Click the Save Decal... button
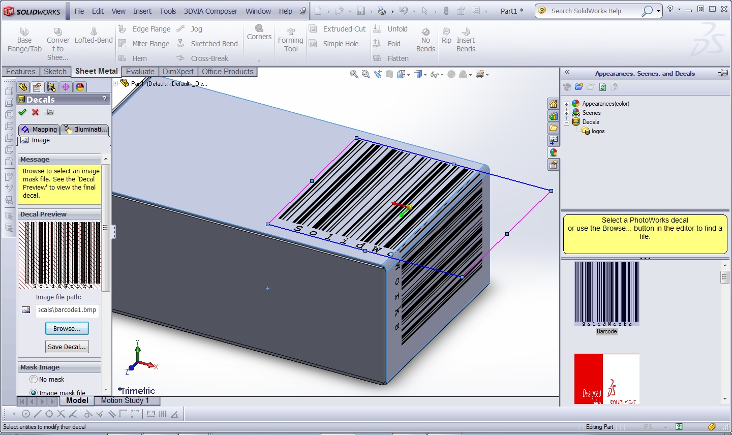This screenshot has height=435, width=732. 67,347
